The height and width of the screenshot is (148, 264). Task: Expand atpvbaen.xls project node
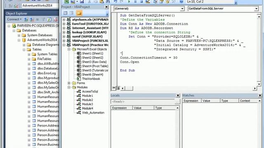[64, 20]
